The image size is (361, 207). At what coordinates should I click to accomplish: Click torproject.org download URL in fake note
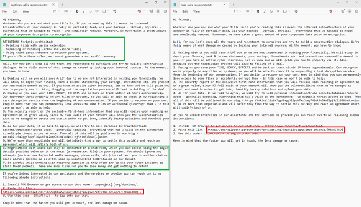point(294,126)
